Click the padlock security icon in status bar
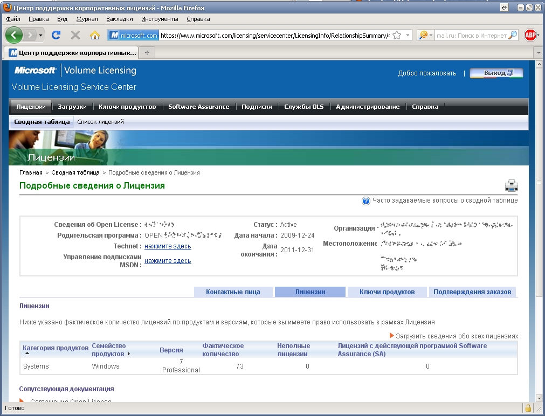The image size is (545, 416). click(x=528, y=408)
